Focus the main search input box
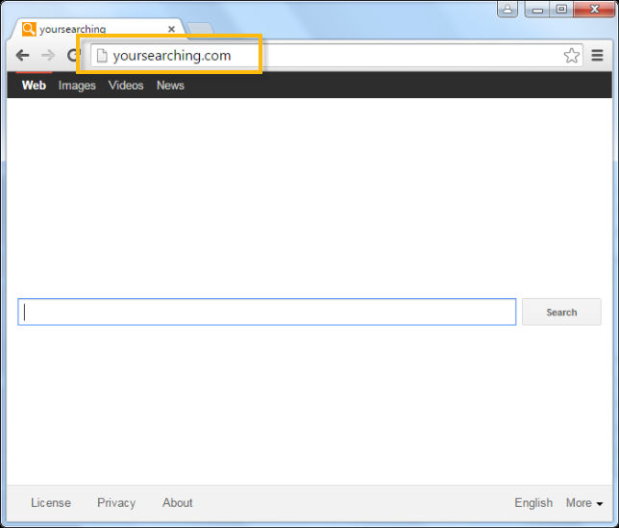Screen dimensions: 619x528 tap(267, 312)
